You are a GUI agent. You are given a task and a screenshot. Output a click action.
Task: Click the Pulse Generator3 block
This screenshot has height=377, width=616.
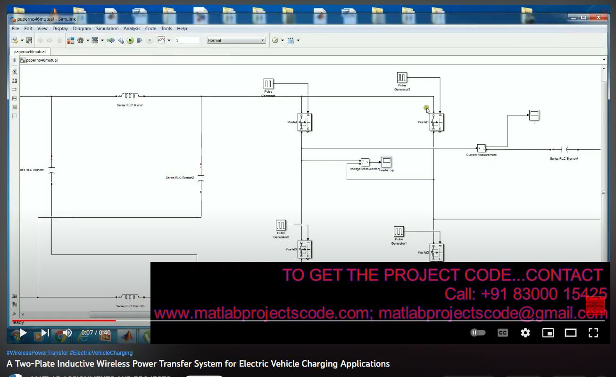[x=402, y=77]
